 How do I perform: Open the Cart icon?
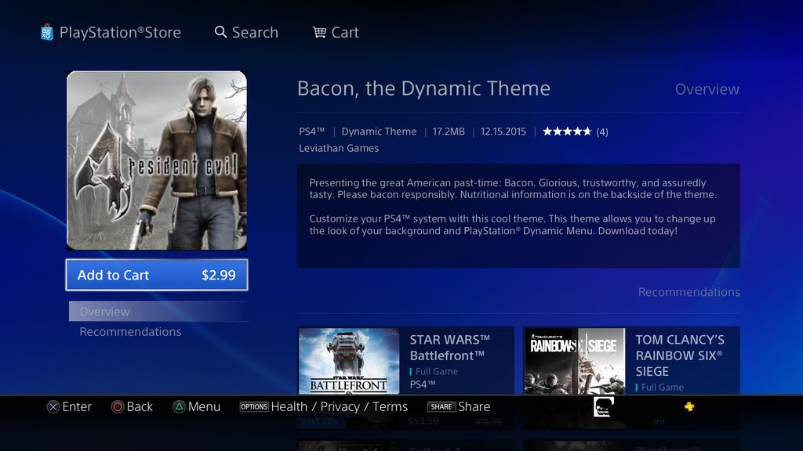[319, 32]
